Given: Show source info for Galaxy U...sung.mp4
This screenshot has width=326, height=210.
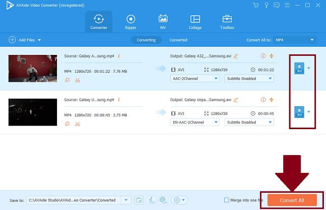Looking at the screenshot, I should tap(119, 100).
